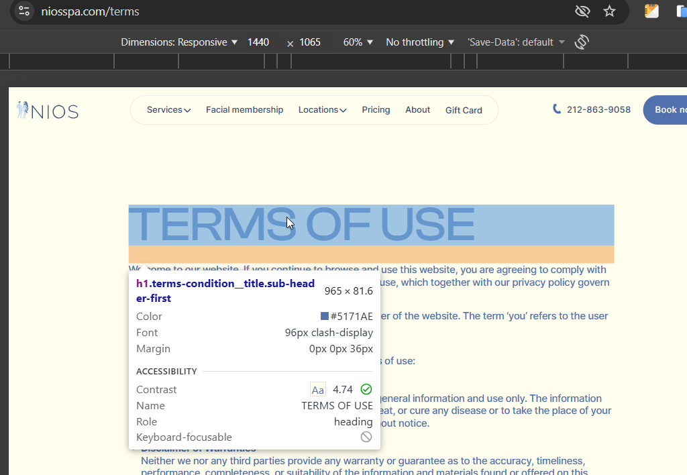The height and width of the screenshot is (475, 687).
Task: Click the 4.74 contrast ratio value
Action: click(343, 390)
